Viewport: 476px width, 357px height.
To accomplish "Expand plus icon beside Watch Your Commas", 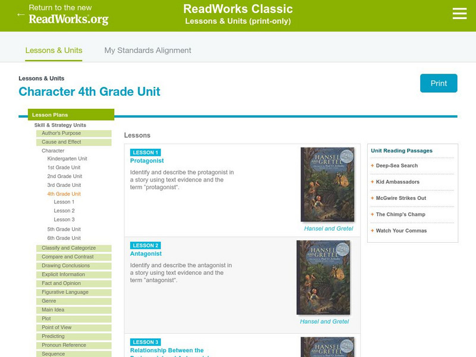I will tap(372, 231).
